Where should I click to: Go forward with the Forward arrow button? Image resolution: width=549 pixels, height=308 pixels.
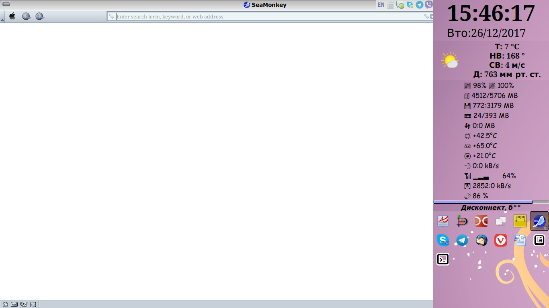point(40,16)
